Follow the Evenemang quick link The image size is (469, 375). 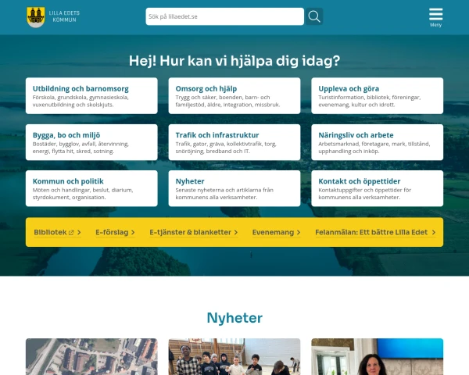tap(276, 232)
